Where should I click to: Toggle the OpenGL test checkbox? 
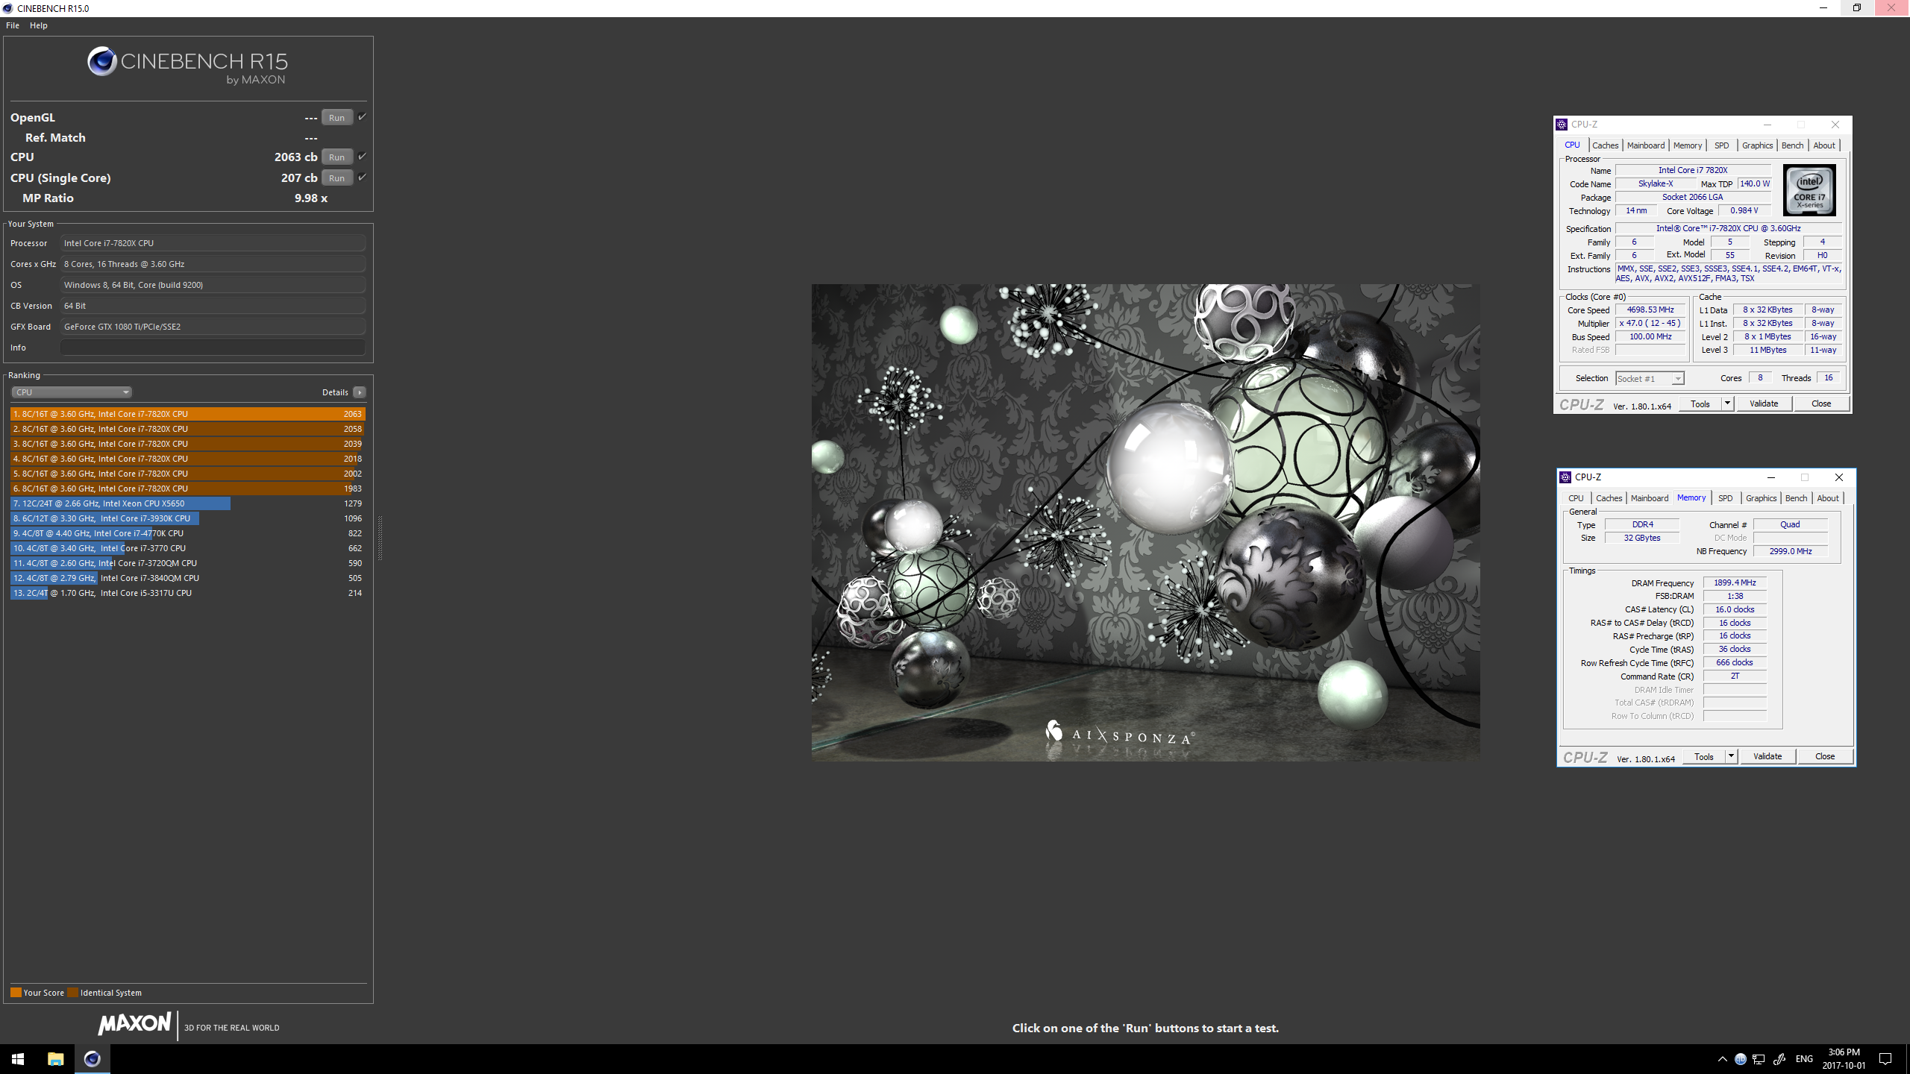[362, 116]
